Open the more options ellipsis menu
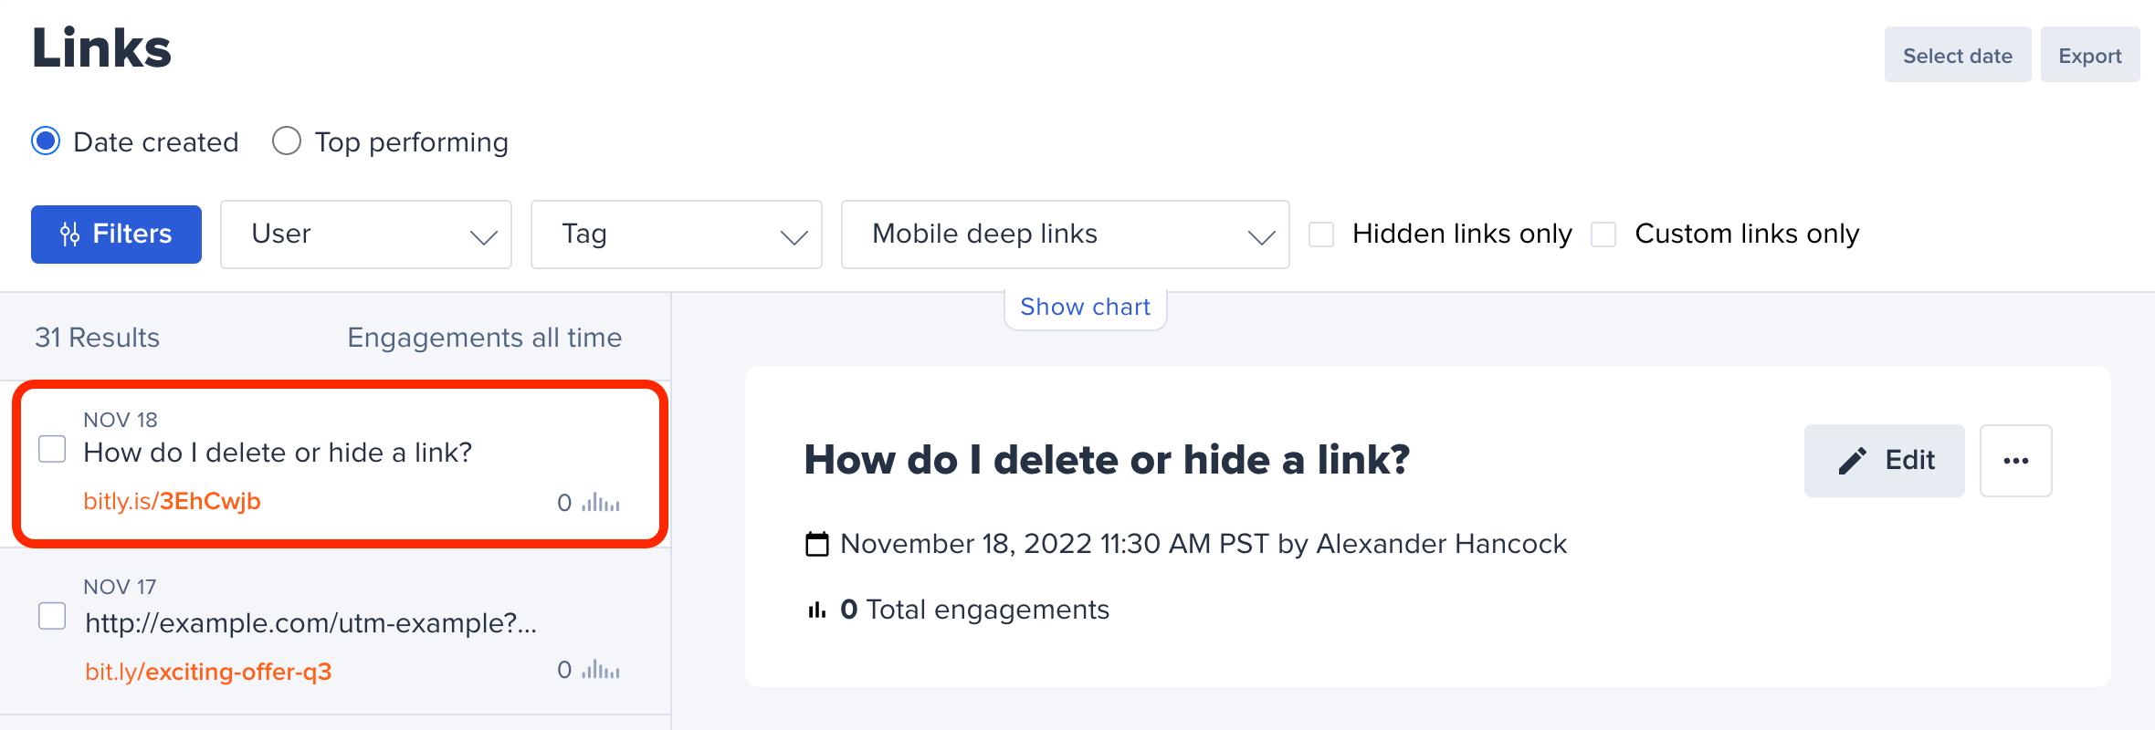The width and height of the screenshot is (2155, 730). (x=2016, y=461)
